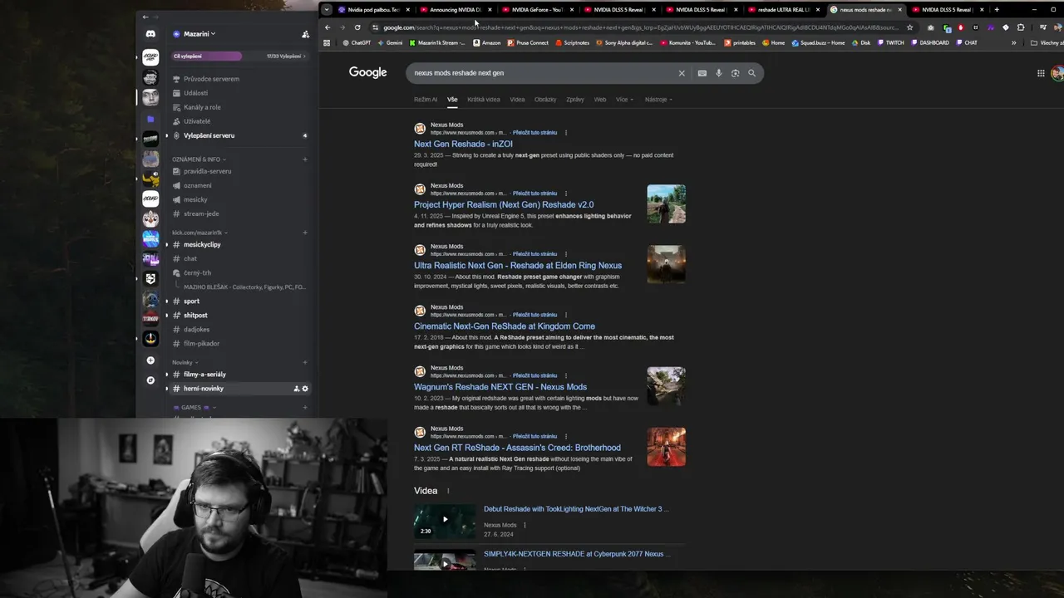Open Wagnum's Reshade NEXT GEN link
Image resolution: width=1064 pixels, height=598 pixels.
click(x=500, y=387)
